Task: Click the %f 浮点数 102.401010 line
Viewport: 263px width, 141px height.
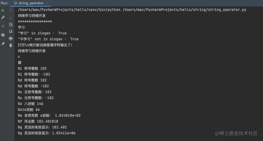Action: tap(38, 121)
